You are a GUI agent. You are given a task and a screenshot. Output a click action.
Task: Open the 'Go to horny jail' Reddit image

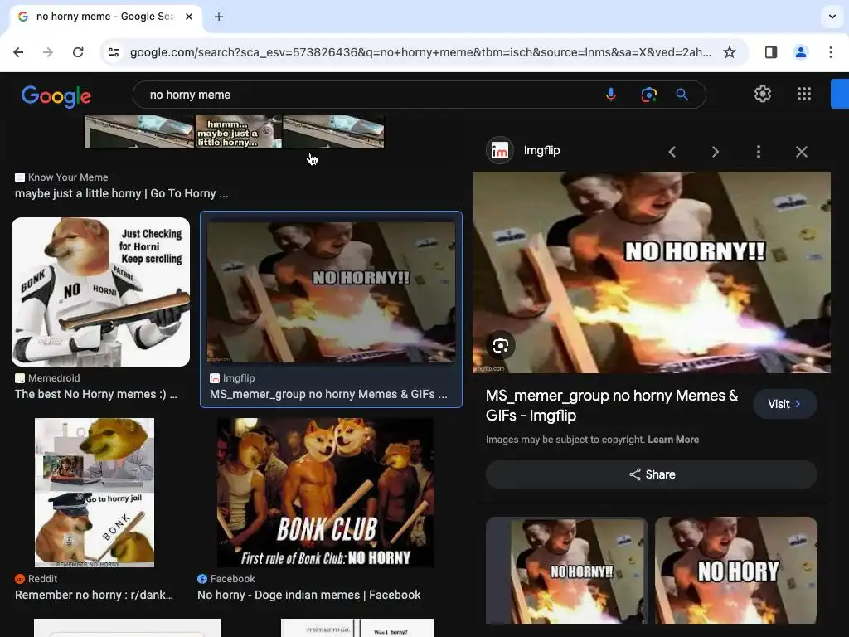coord(95,493)
